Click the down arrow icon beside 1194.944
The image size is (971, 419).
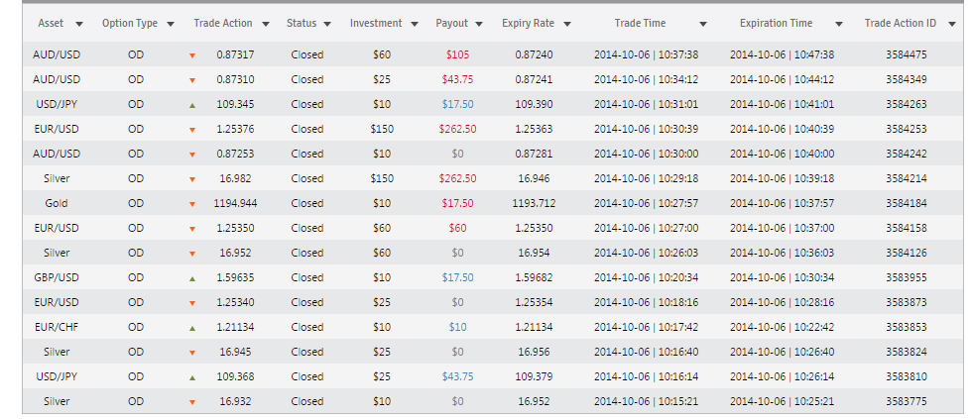tap(192, 204)
